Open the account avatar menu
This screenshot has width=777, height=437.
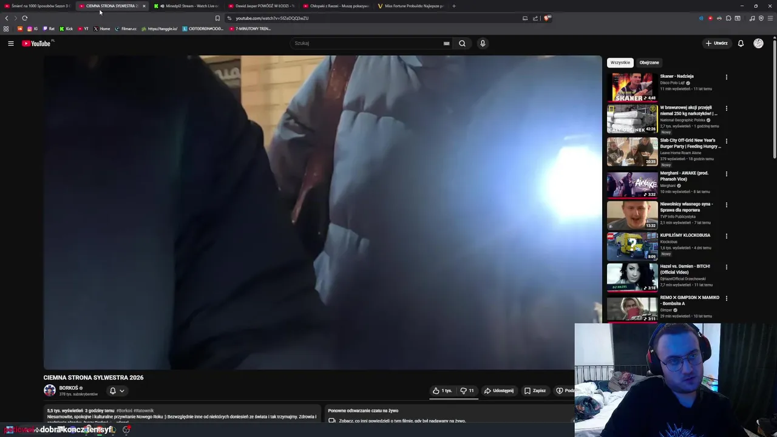tap(758, 43)
